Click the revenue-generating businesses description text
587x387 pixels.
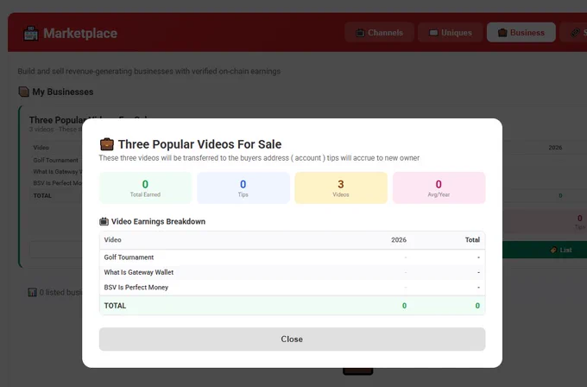[x=149, y=71]
